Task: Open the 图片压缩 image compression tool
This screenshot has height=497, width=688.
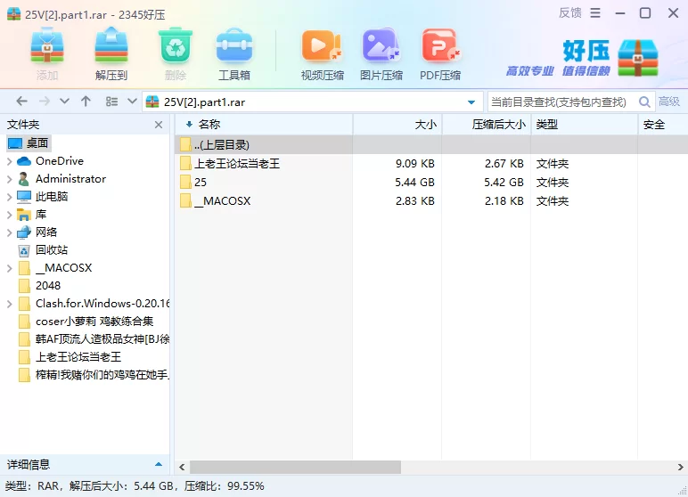Action: point(381,53)
